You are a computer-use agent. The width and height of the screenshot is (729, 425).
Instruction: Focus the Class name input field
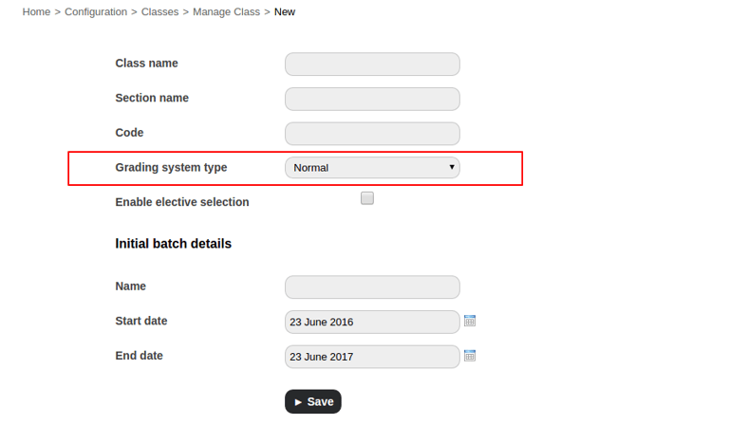point(372,65)
